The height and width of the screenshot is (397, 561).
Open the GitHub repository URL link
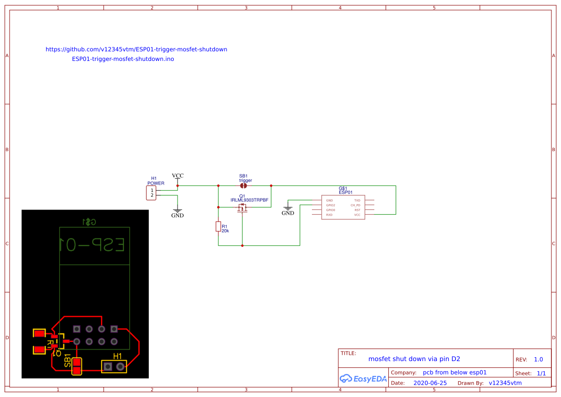pos(136,49)
